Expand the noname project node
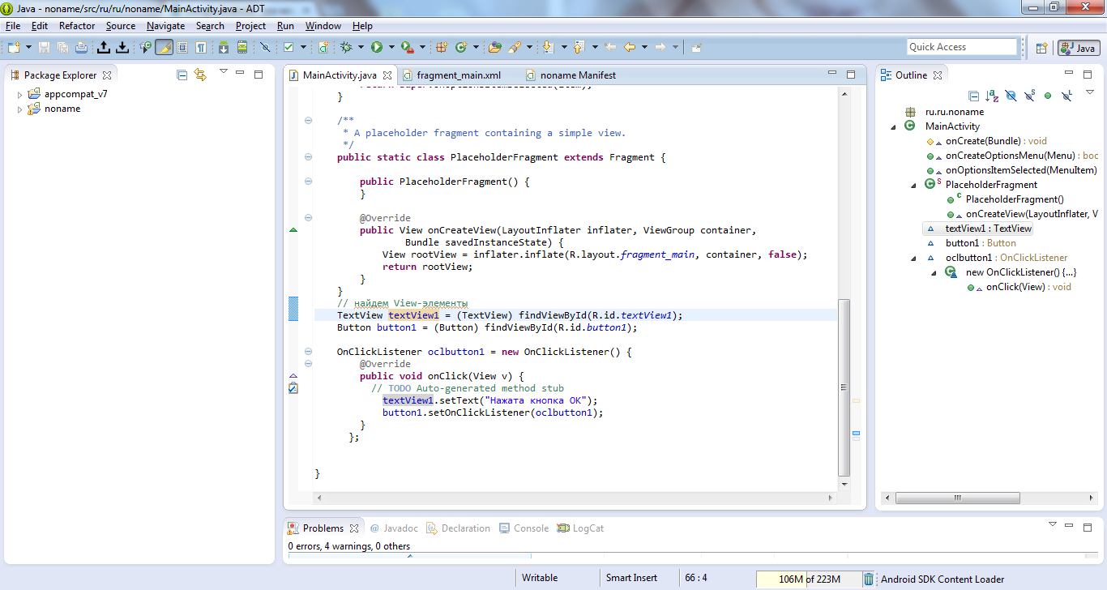The image size is (1107, 590). click(x=20, y=109)
